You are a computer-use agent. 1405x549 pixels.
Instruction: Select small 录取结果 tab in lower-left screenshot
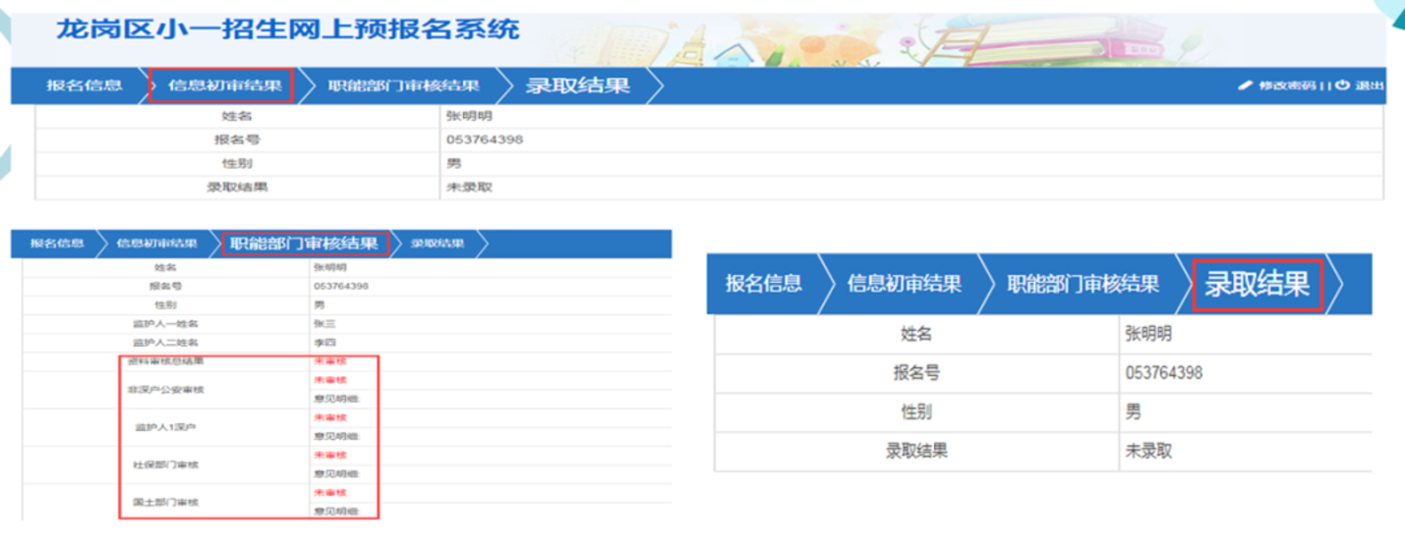[438, 243]
